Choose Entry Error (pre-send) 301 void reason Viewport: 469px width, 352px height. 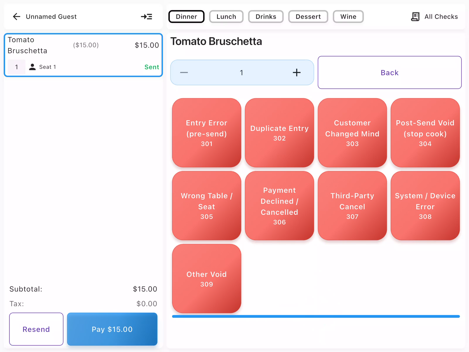(x=206, y=133)
